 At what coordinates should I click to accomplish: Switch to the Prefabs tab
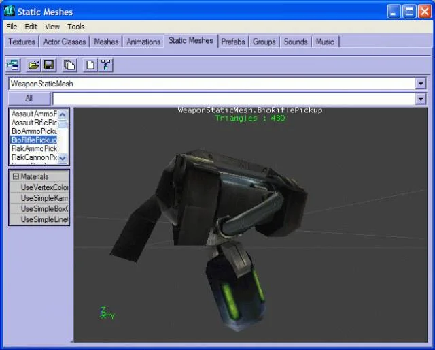[x=233, y=42]
